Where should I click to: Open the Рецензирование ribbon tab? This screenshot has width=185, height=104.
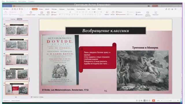pyautogui.click(x=81, y=9)
